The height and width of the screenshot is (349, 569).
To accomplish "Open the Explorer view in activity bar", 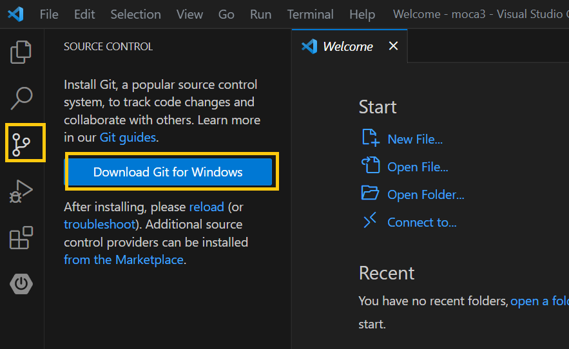I will (x=21, y=52).
